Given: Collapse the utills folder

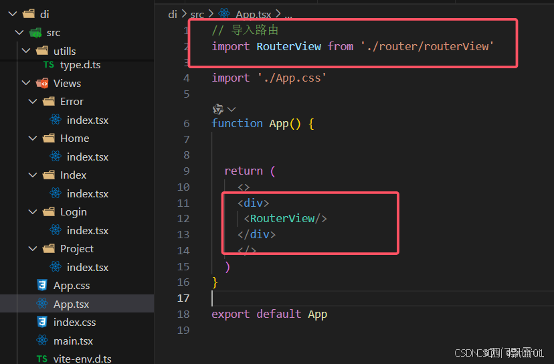Looking at the screenshot, I should 26,51.
